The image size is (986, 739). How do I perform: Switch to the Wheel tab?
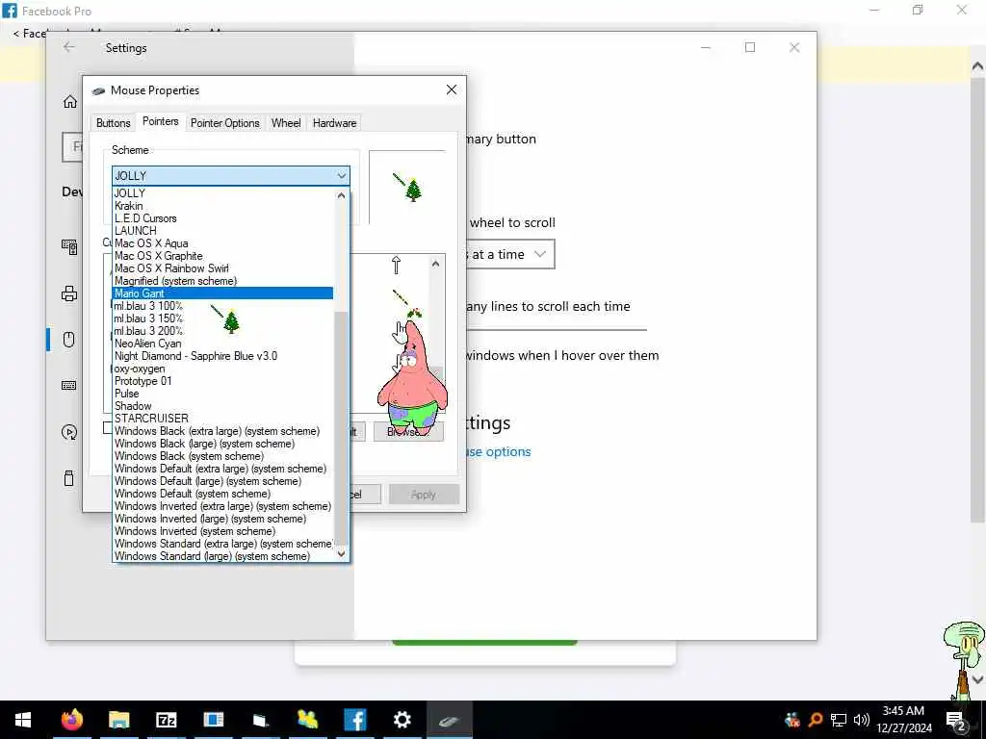click(286, 123)
